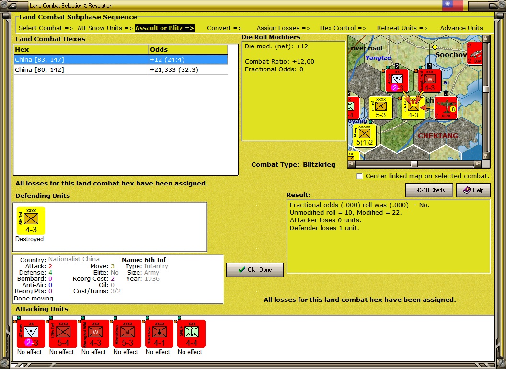The height and width of the screenshot is (369, 506).
Task: Click the green checkmark on OK button
Action: (241, 270)
